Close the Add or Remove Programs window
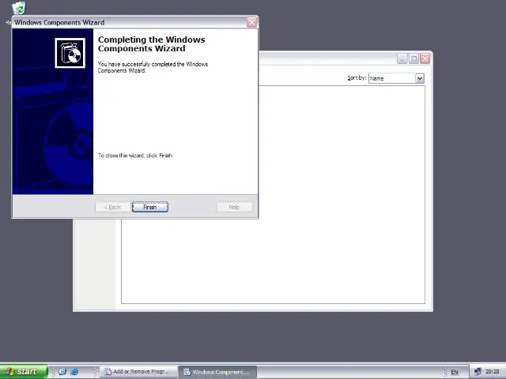The width and height of the screenshot is (506, 379). 425,58
